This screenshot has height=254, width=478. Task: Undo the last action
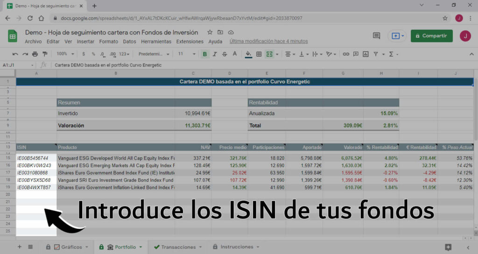pos(15,54)
